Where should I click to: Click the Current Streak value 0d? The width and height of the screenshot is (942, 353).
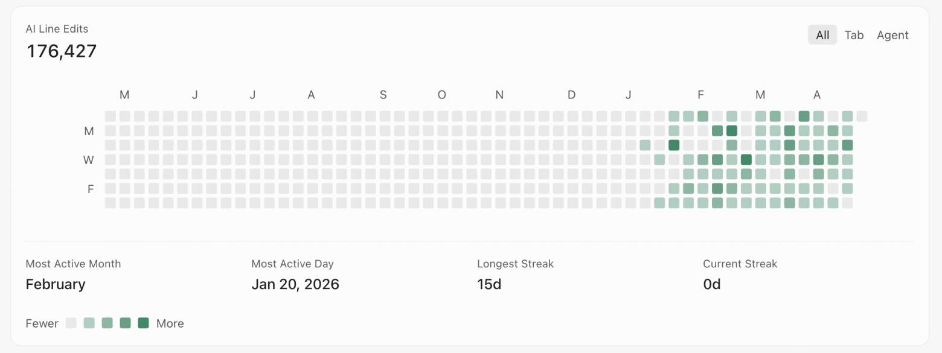click(712, 284)
